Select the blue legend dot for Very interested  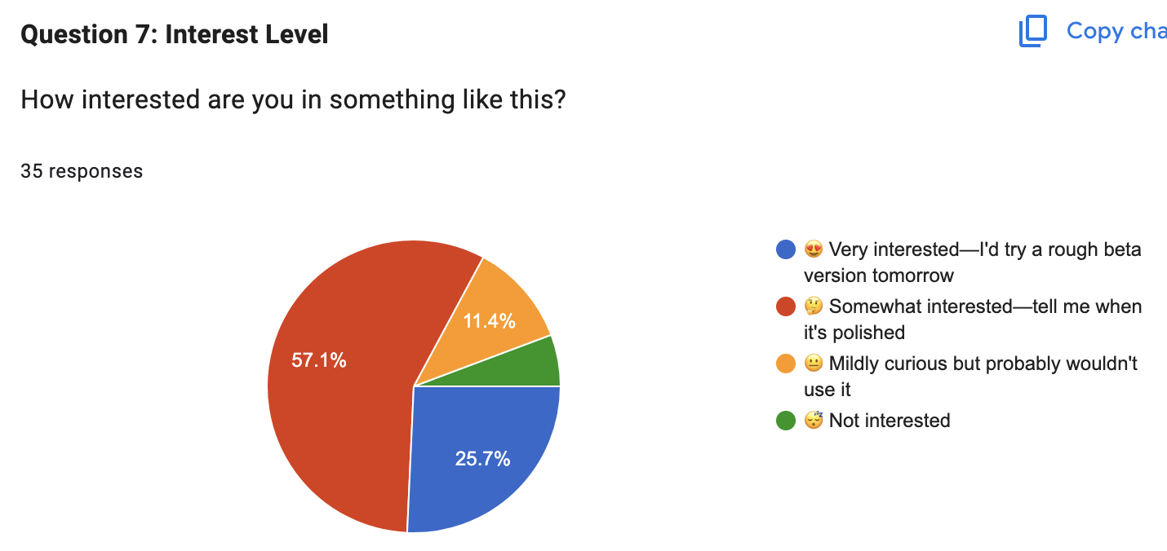click(x=785, y=249)
